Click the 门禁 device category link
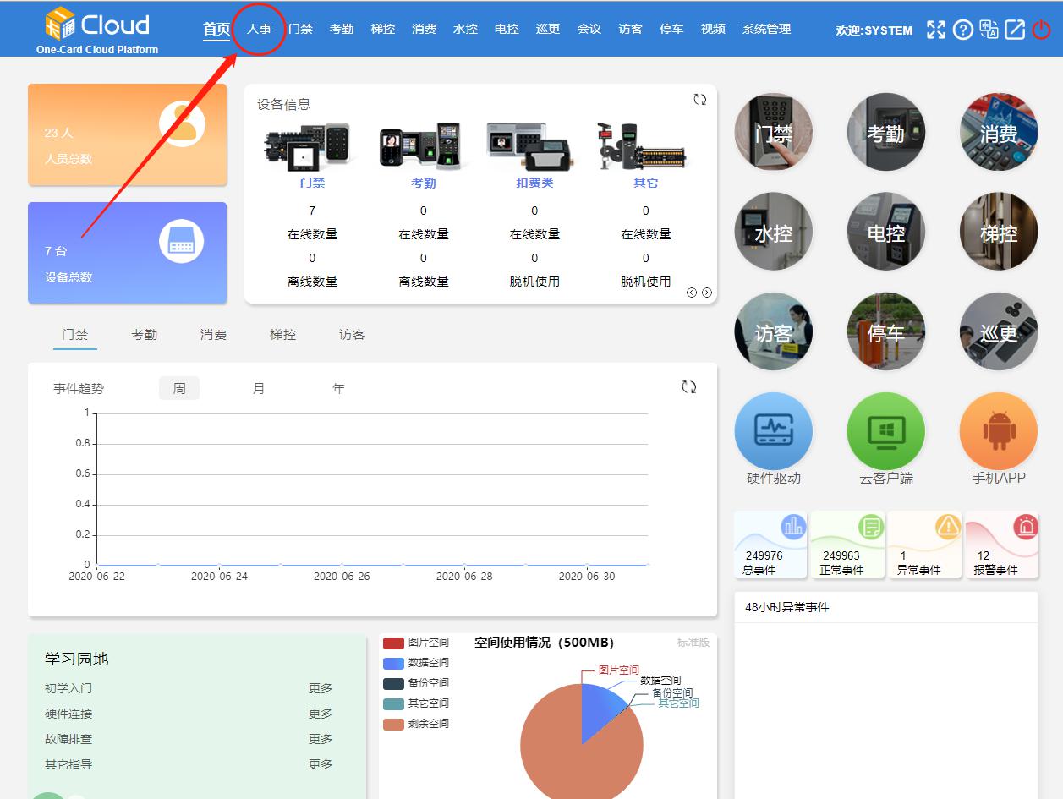The image size is (1063, 799). click(312, 183)
